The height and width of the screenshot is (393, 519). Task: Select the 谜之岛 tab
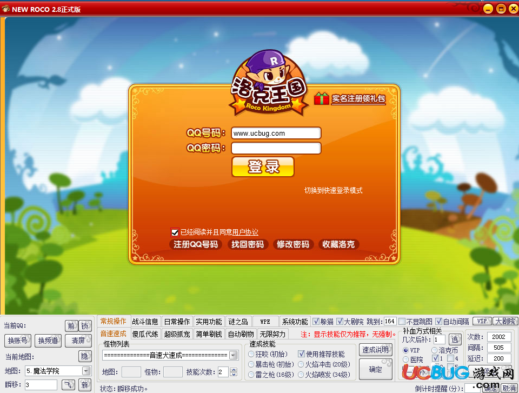238,322
